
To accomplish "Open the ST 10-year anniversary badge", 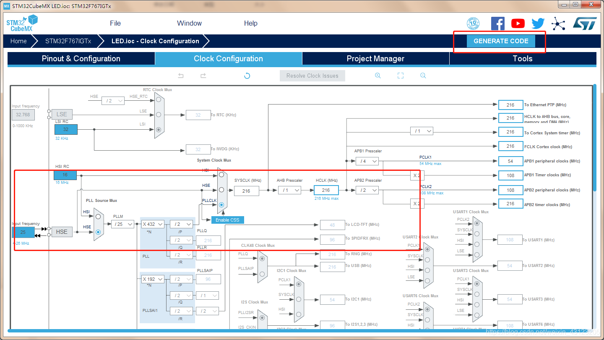I will pyautogui.click(x=473, y=24).
